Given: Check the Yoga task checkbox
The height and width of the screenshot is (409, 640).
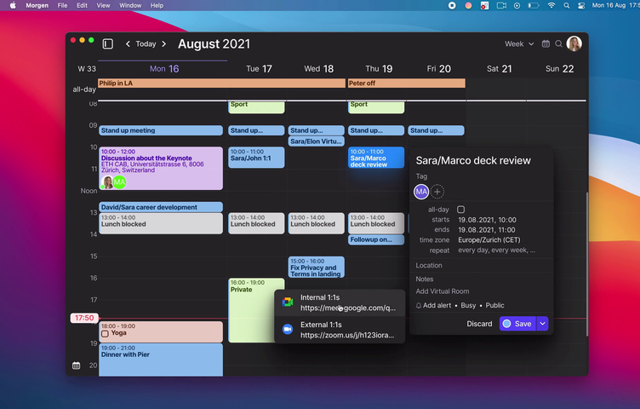Looking at the screenshot, I should 105,334.
